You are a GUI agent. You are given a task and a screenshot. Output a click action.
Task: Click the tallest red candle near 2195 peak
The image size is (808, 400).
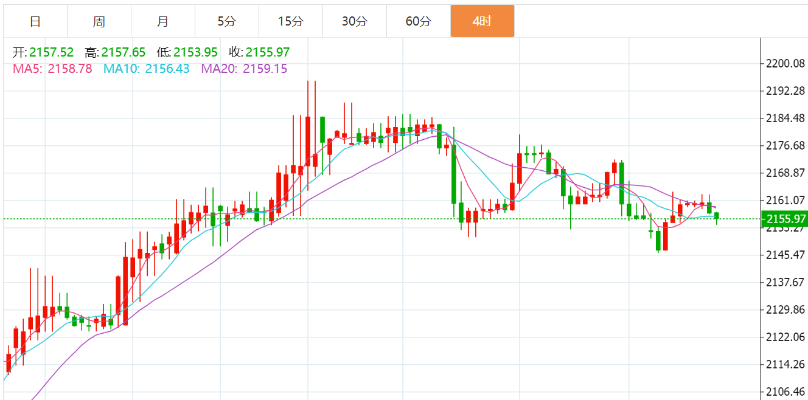point(308,141)
